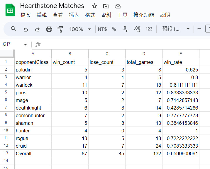
Task: Open the 檔案 menu
Action: coord(26,15)
